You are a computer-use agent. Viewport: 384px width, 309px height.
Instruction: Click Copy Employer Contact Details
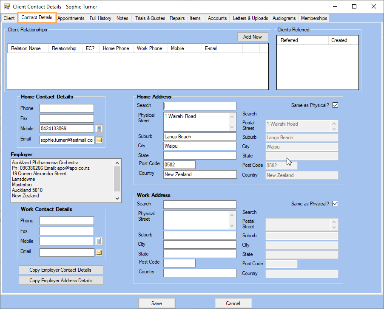pos(61,270)
